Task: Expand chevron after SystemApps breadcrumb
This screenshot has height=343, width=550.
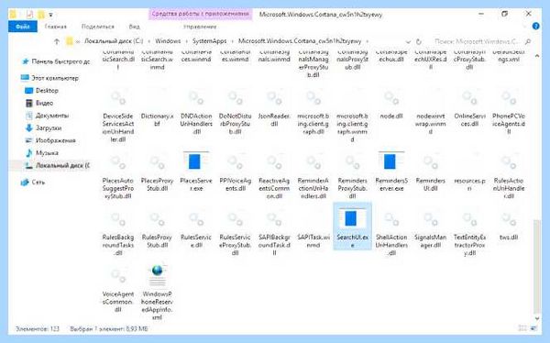Action: click(232, 41)
